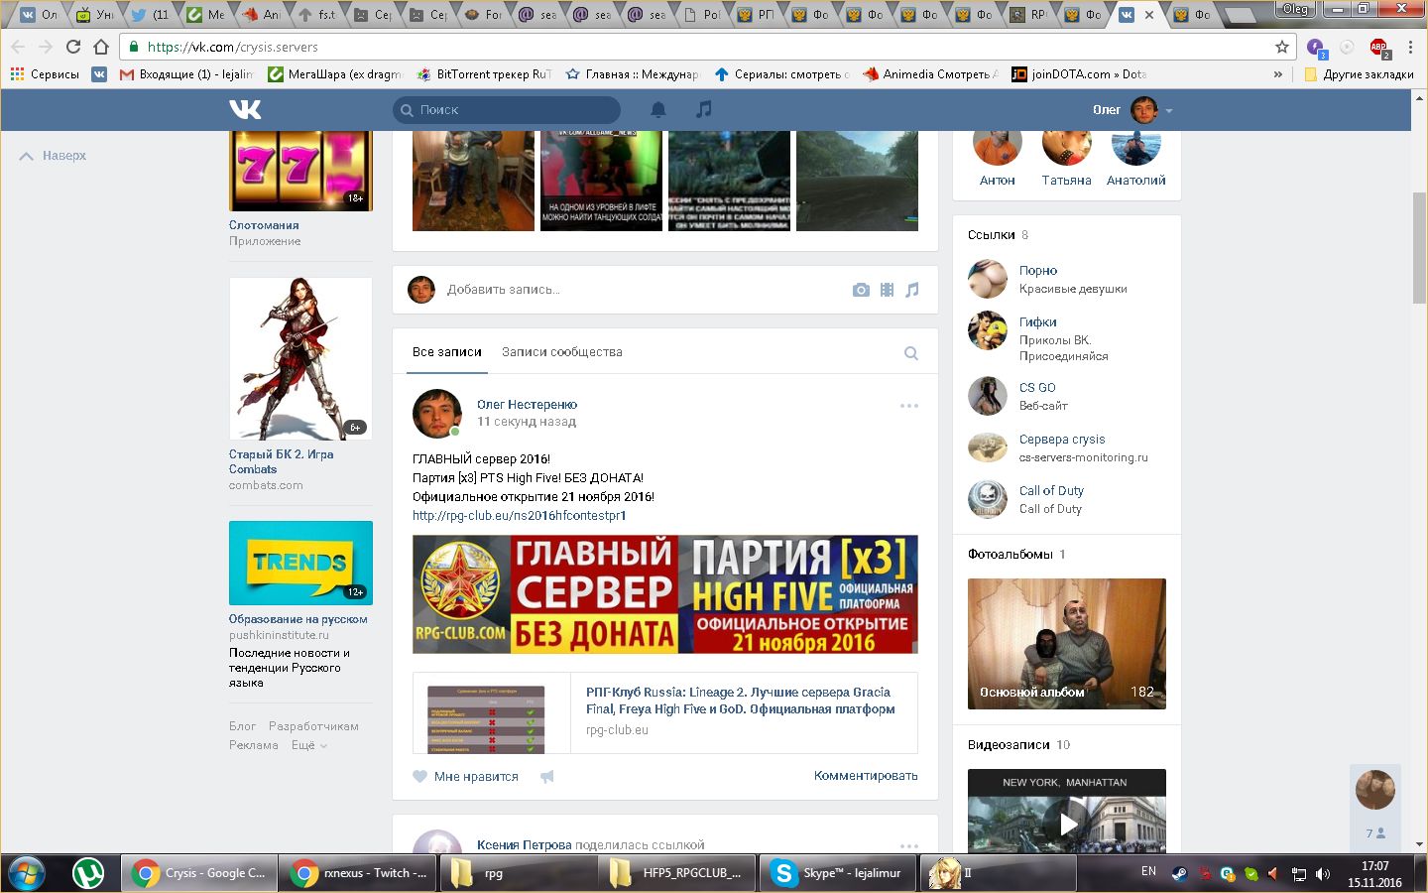Screen dimensions: 1428x893
Task: Switch to rxnexus Twitch Chrome window
Action: (x=359, y=873)
